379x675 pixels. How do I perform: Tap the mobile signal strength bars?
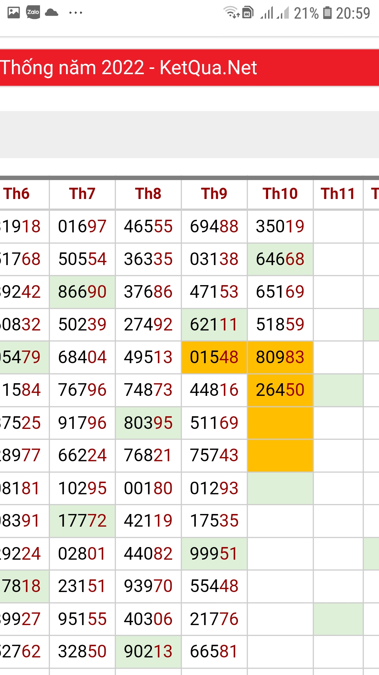pyautogui.click(x=275, y=13)
